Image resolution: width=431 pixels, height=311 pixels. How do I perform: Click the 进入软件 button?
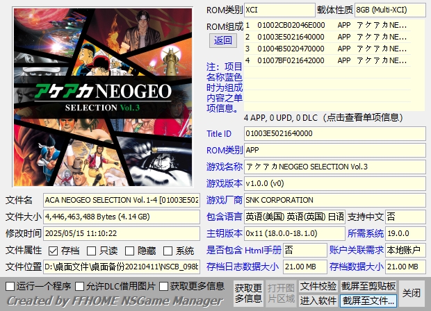click(318, 301)
